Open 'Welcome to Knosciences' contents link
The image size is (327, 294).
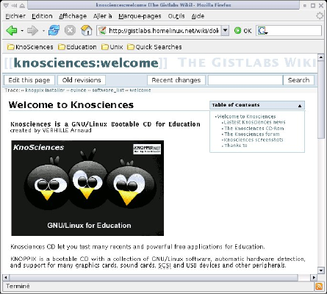tap(246, 117)
